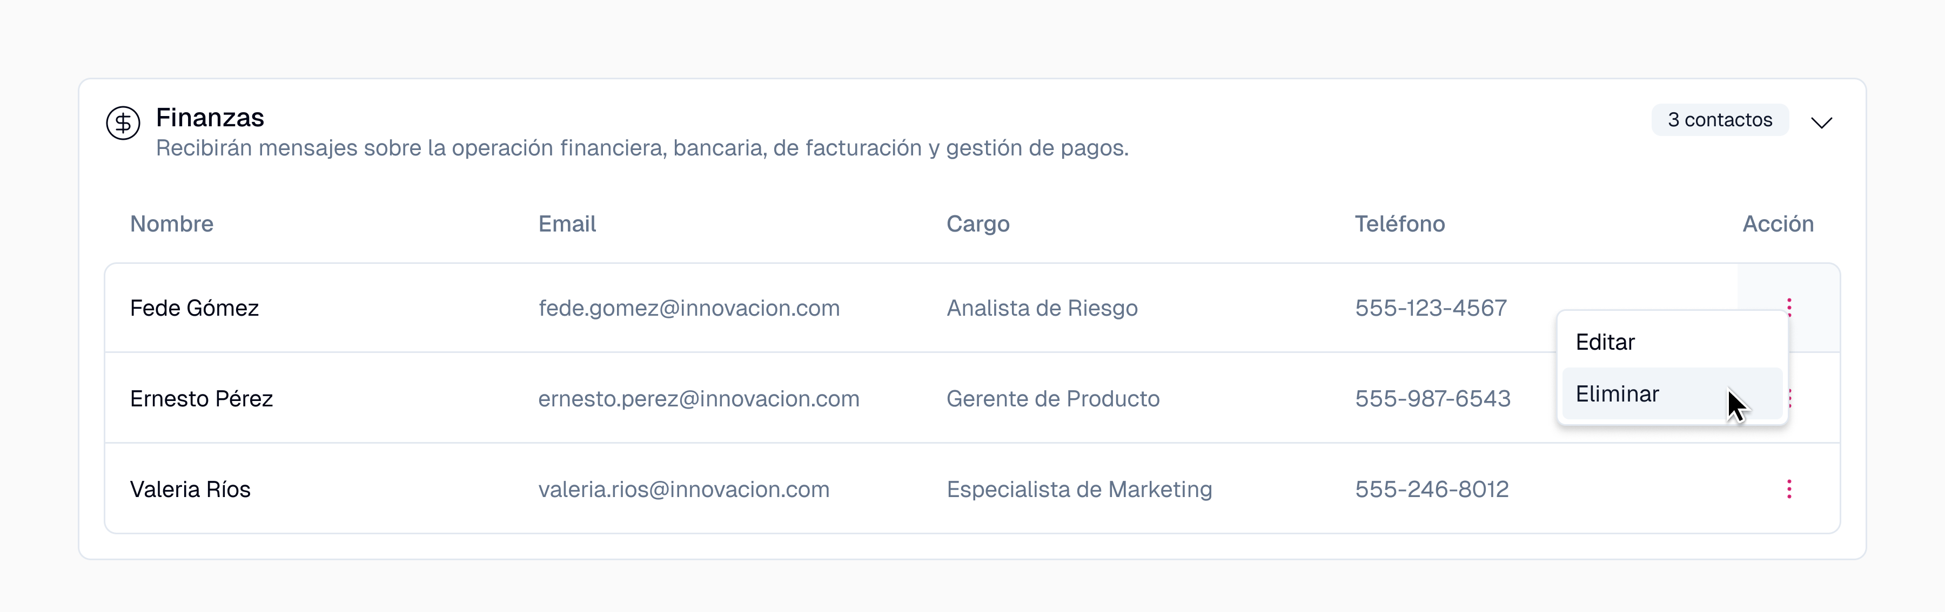Click valeria.rios@innovacion.com email address
The height and width of the screenshot is (612, 1945).
683,489
